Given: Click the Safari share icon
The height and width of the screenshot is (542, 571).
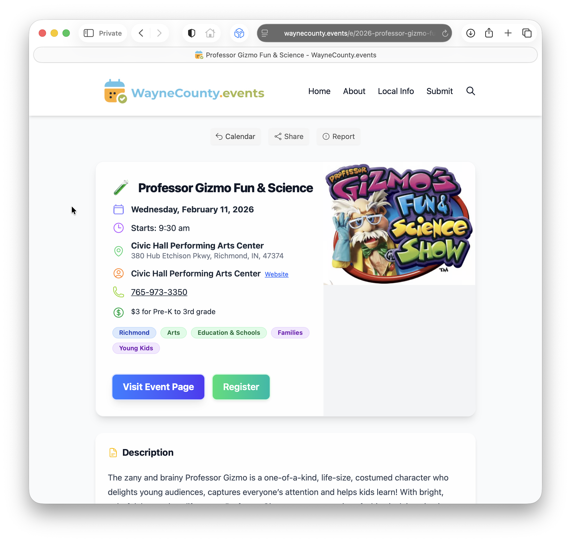Looking at the screenshot, I should point(489,33).
